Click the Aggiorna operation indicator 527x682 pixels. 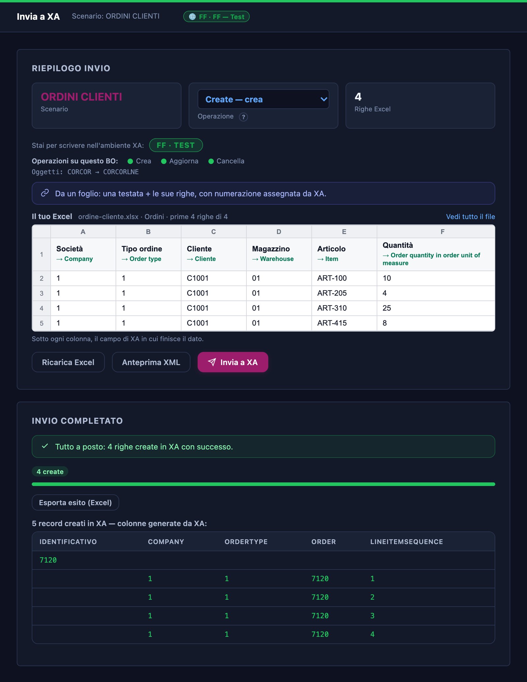(180, 161)
